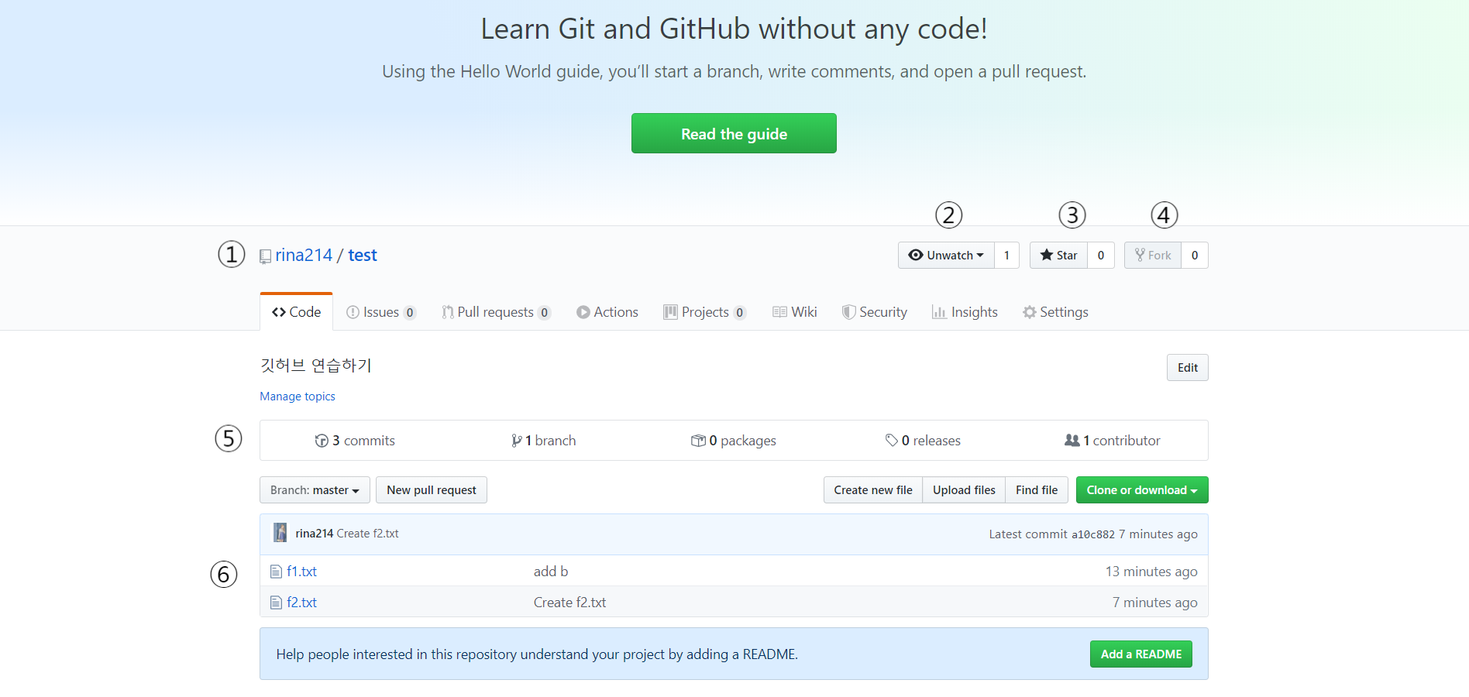Screen dimensions: 1469x697
Task: Click the fork count next to Fork
Action: 1195,256
